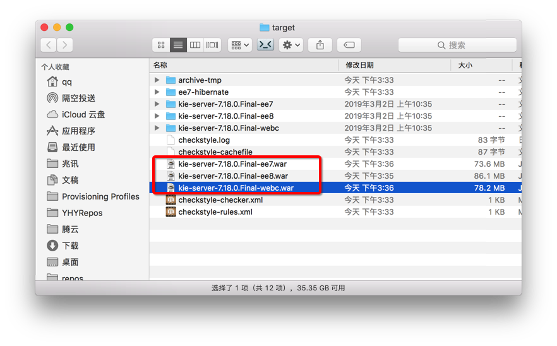Open 桌面 desktop in sidebar
Viewport: 557px width, 346px height.
tap(70, 262)
